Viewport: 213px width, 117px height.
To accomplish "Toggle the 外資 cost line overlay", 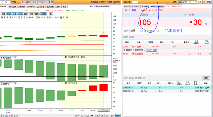I will click(9, 14).
